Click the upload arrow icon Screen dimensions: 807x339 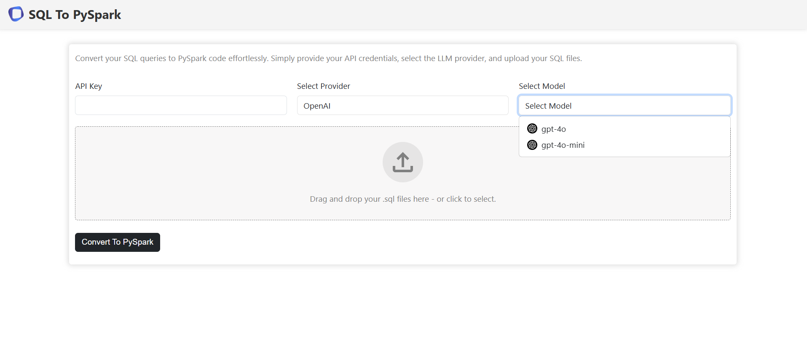click(x=402, y=162)
